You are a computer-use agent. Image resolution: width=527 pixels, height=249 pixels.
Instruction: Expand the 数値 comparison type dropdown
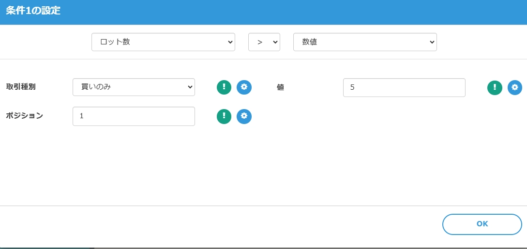[365, 42]
